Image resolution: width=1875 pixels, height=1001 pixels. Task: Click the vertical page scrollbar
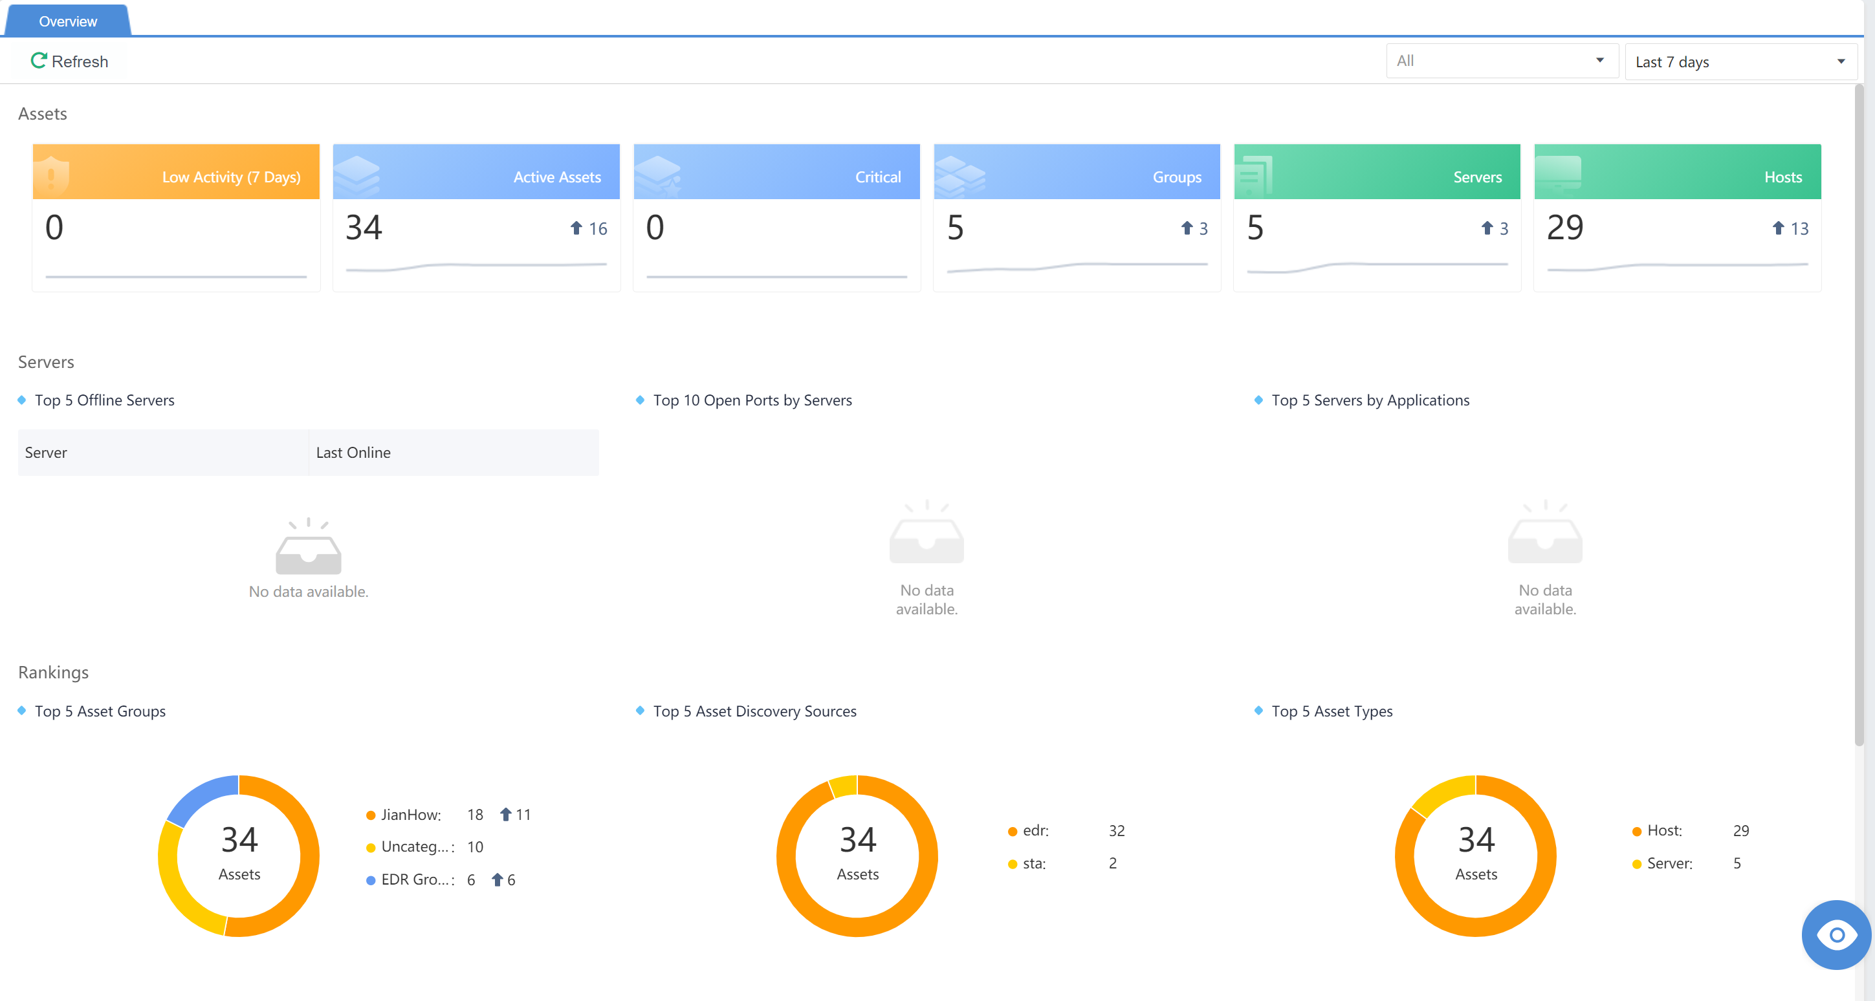(1858, 414)
